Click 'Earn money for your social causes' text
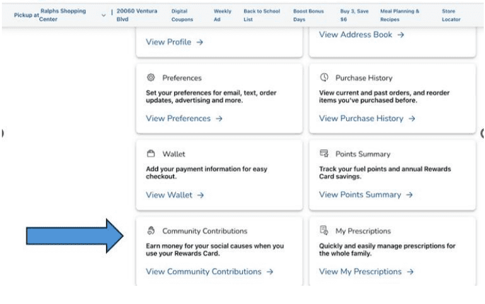 coord(214,250)
